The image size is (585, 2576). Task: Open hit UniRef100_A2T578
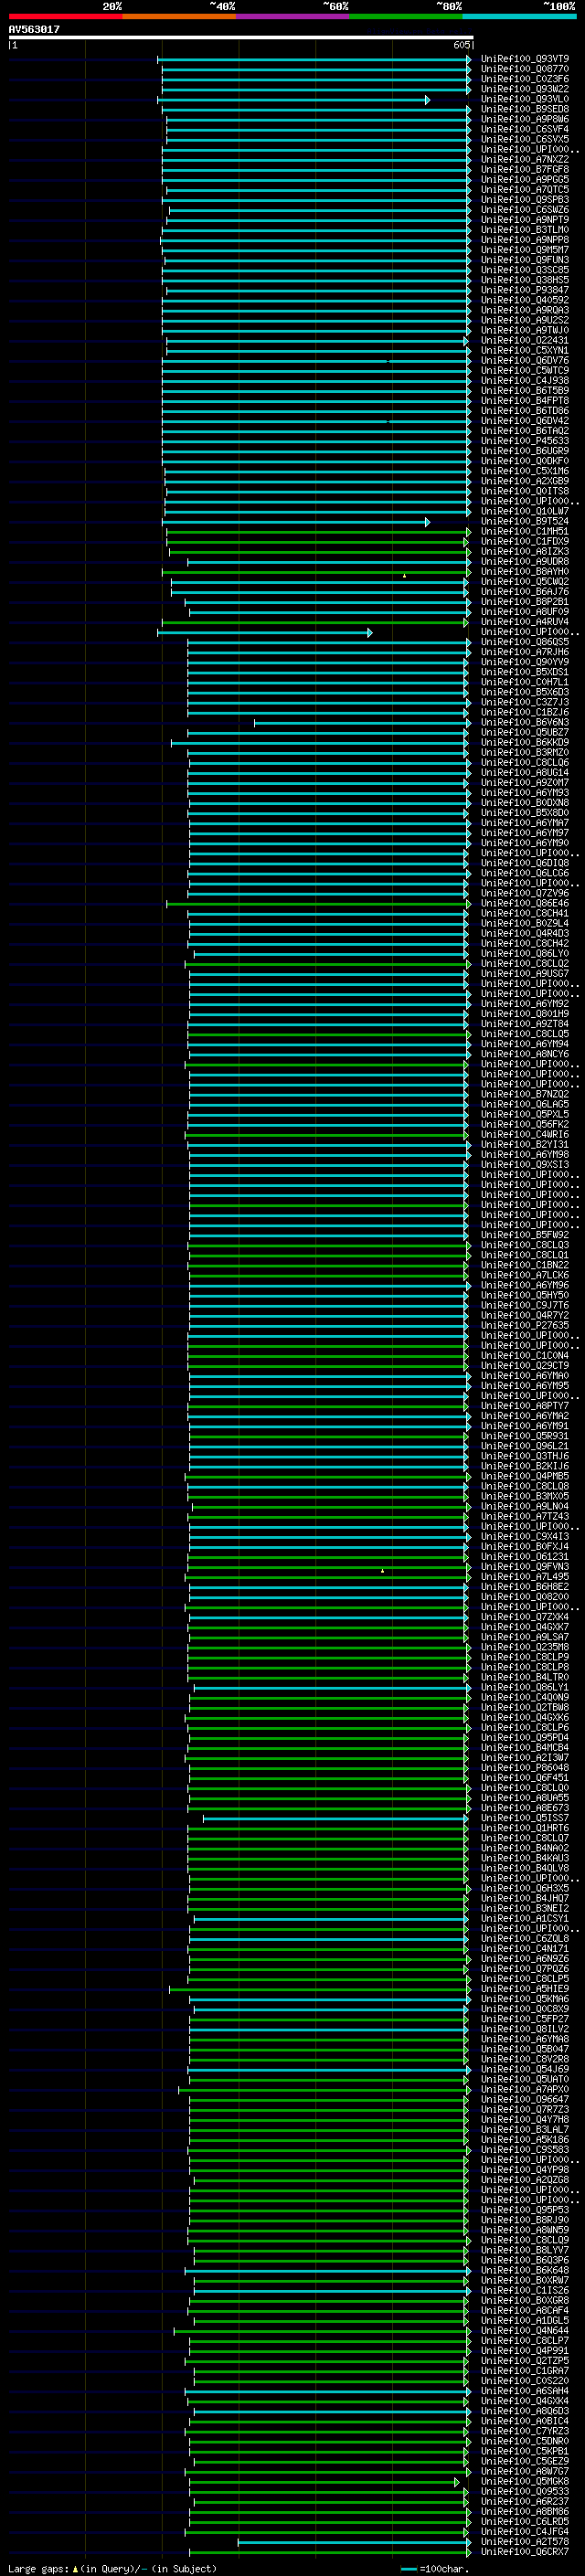click(x=524, y=2541)
